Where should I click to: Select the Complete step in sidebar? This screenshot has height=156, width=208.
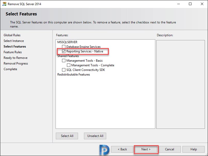coord(10,69)
